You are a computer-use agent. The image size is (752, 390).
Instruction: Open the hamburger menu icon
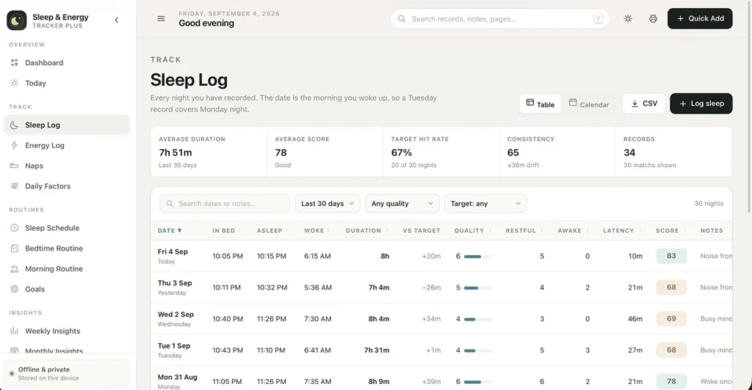coord(161,18)
